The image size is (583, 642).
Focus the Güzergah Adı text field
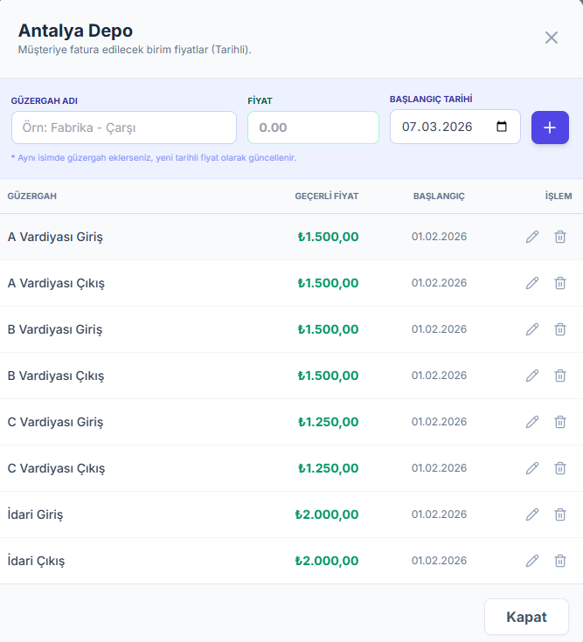123,128
